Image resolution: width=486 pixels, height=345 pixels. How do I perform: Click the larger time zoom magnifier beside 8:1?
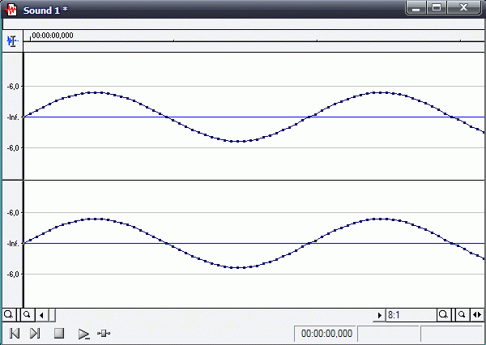click(444, 315)
